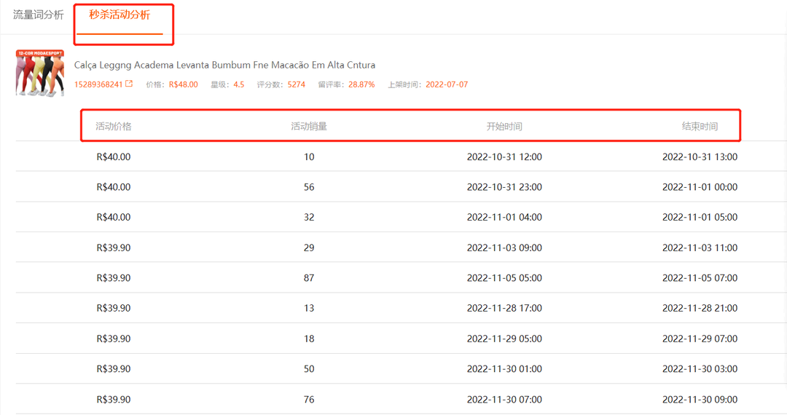Select row starting 2022-10-31 12:00
This screenshot has height=415, width=787.
tap(401, 157)
